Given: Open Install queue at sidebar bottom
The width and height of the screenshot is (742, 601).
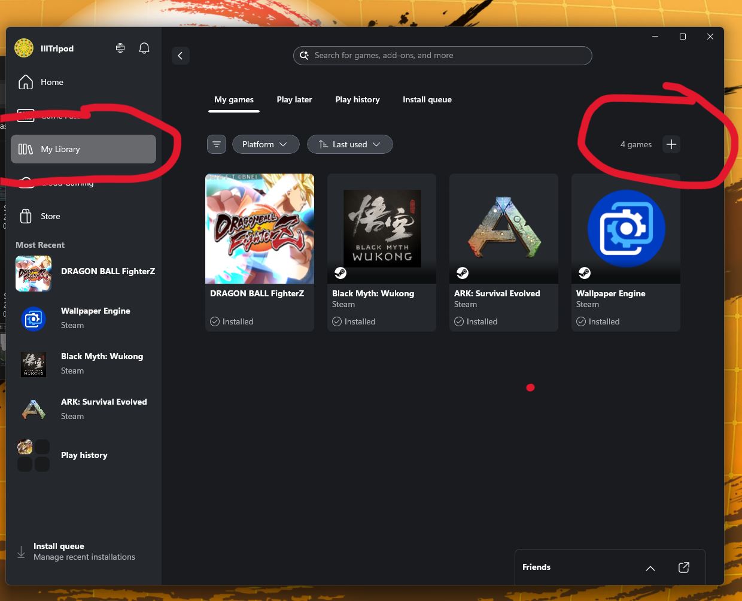Looking at the screenshot, I should pyautogui.click(x=83, y=551).
